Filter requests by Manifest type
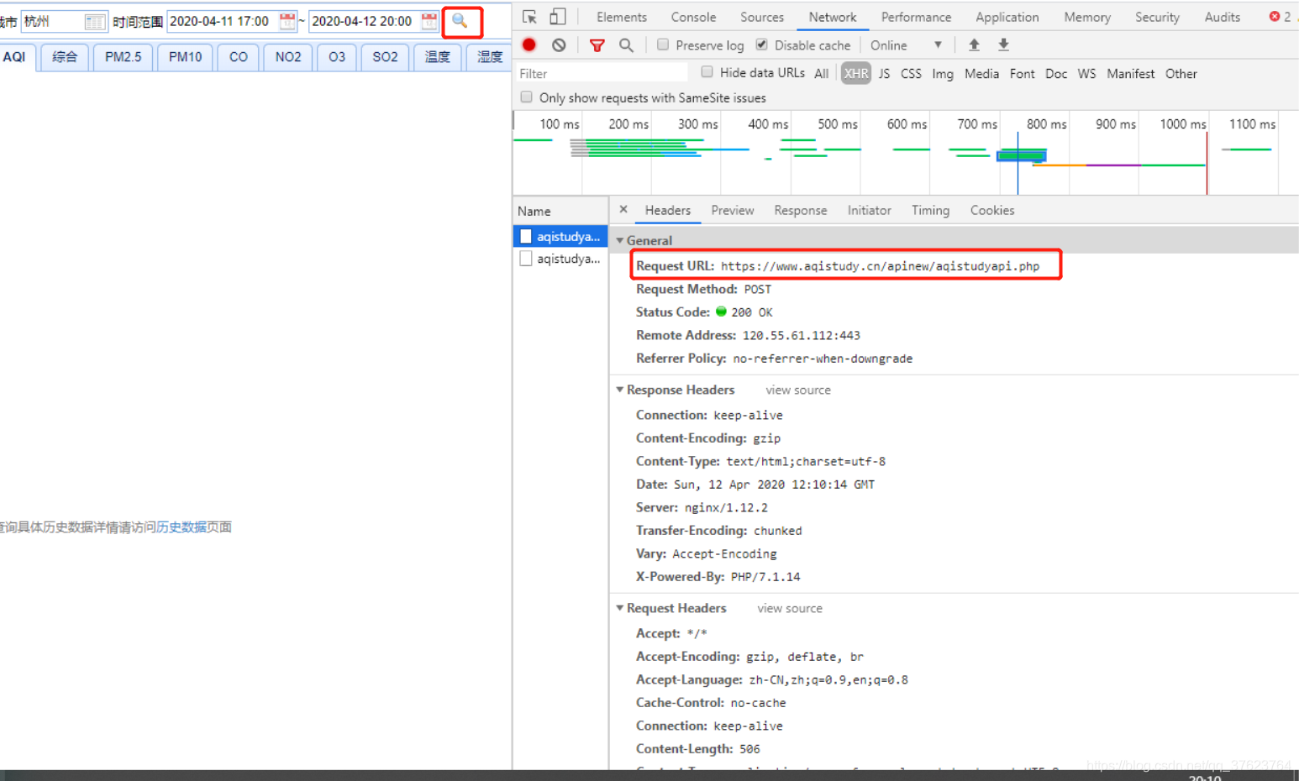 [x=1130, y=74]
